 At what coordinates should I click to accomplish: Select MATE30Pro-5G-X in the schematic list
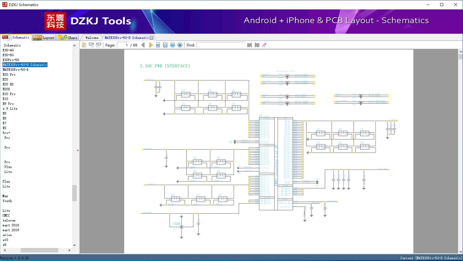click(x=16, y=70)
